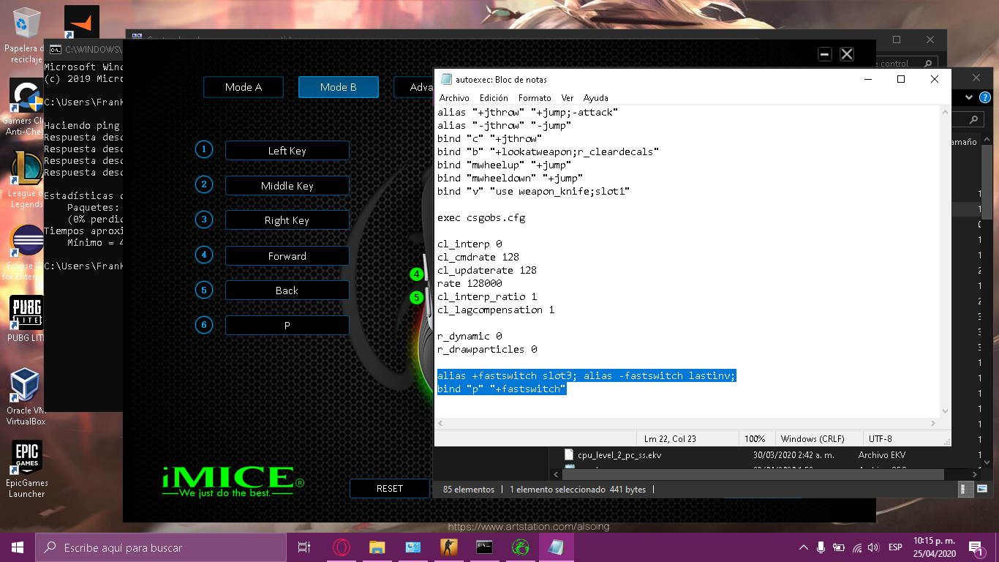Open the Back assignment for button 5
This screenshot has height=562, width=999.
(x=287, y=291)
